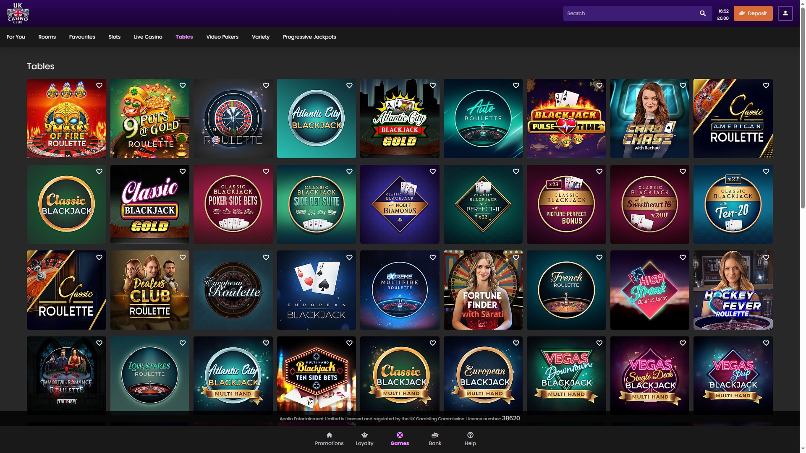Screen dimensions: 806x453
Task: Toggle heart on Vegas Strip Blackjack Multi Hand
Action: (x=766, y=343)
